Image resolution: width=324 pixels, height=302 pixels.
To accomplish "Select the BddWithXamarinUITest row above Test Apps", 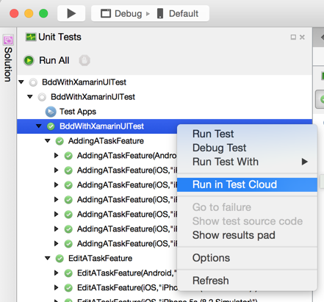I will coord(165,97).
